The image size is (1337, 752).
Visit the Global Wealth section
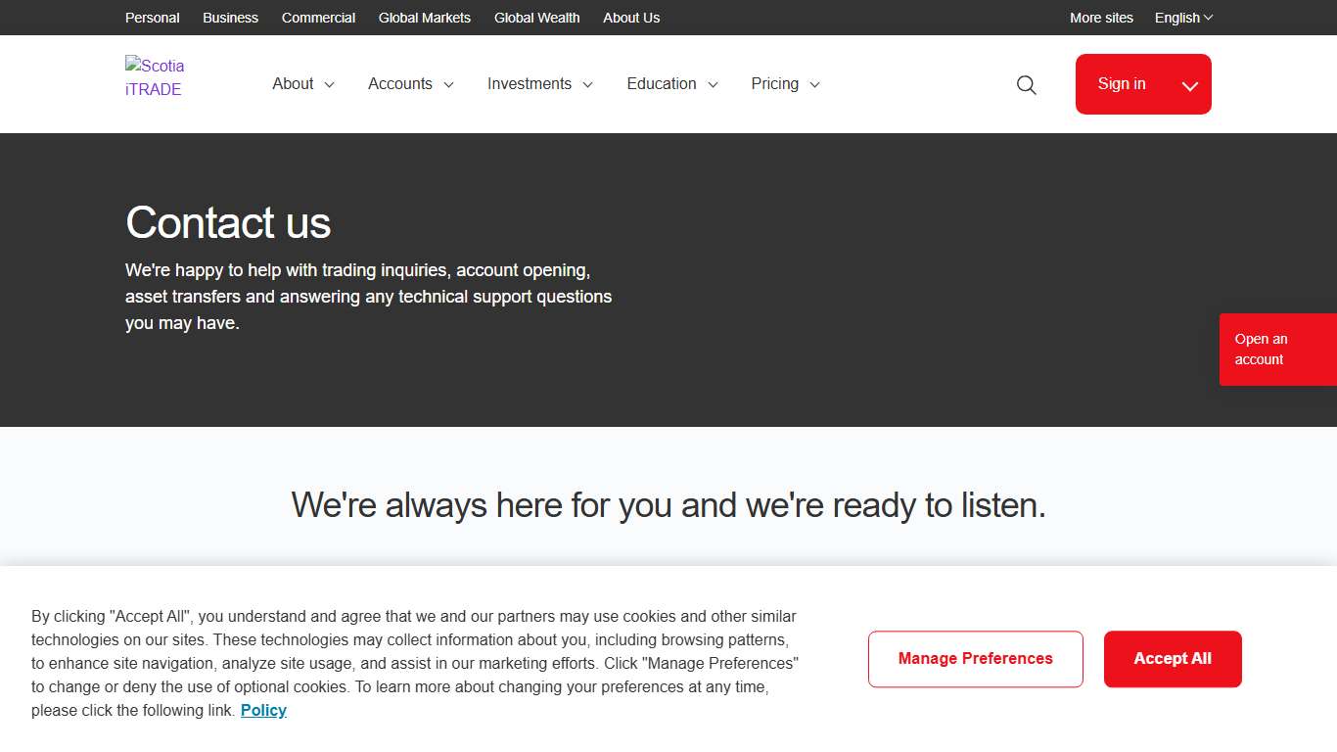[536, 18]
